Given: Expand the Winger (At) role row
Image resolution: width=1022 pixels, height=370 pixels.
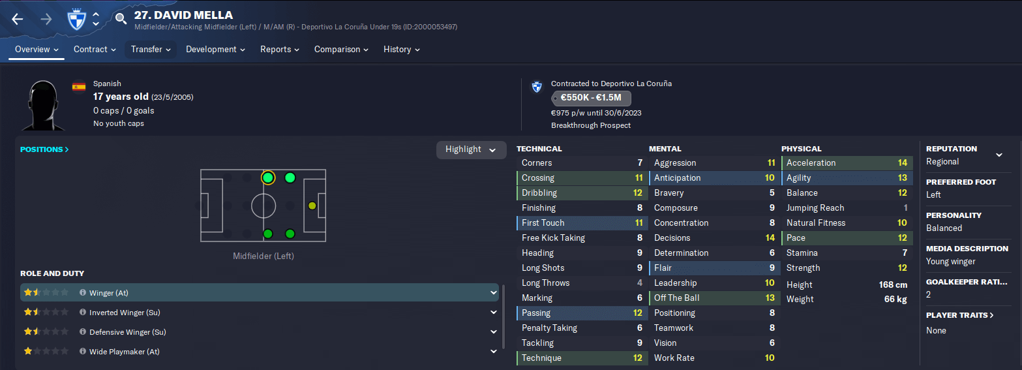Looking at the screenshot, I should [494, 293].
